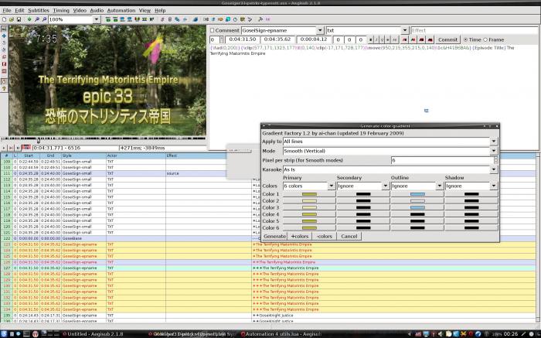
Task: Click the video seek bar slider
Action: 39,140
